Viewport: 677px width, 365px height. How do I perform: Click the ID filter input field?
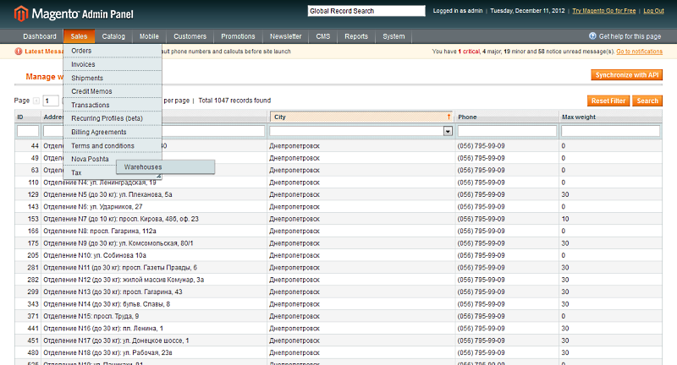(28, 131)
